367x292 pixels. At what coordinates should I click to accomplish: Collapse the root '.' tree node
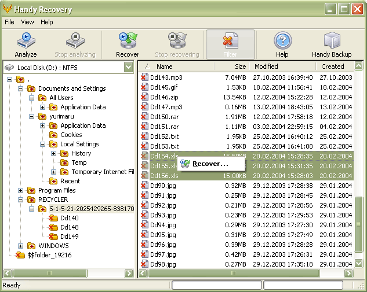pyautogui.click(x=10, y=80)
